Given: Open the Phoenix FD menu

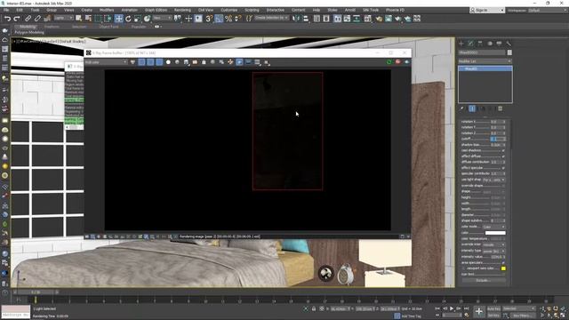Looking at the screenshot, I should tap(395, 10).
